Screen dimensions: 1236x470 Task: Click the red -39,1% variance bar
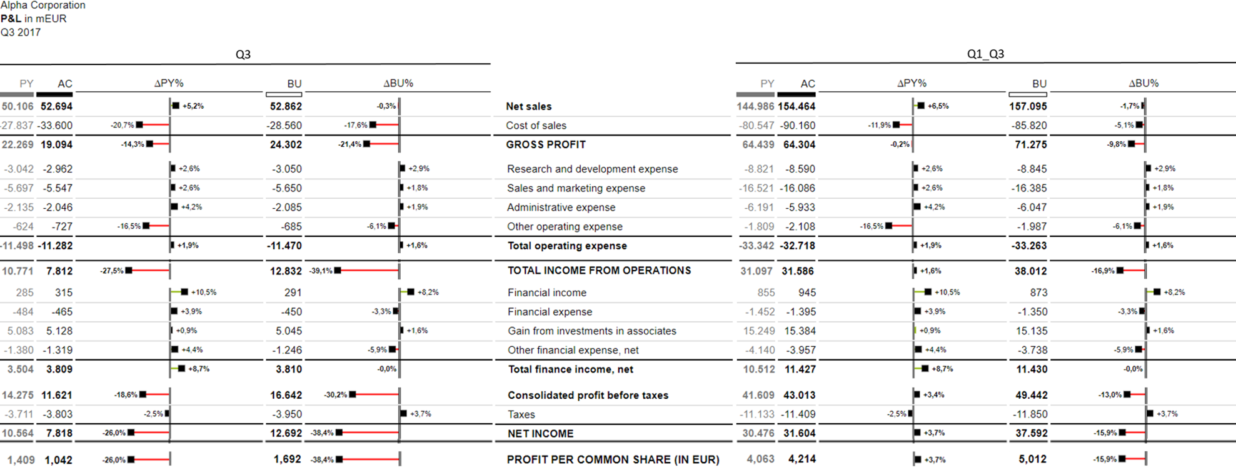pos(369,271)
